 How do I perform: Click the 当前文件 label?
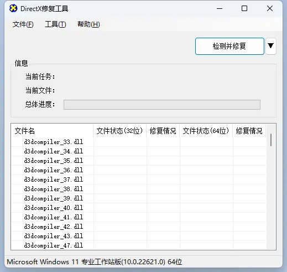coord(40,90)
